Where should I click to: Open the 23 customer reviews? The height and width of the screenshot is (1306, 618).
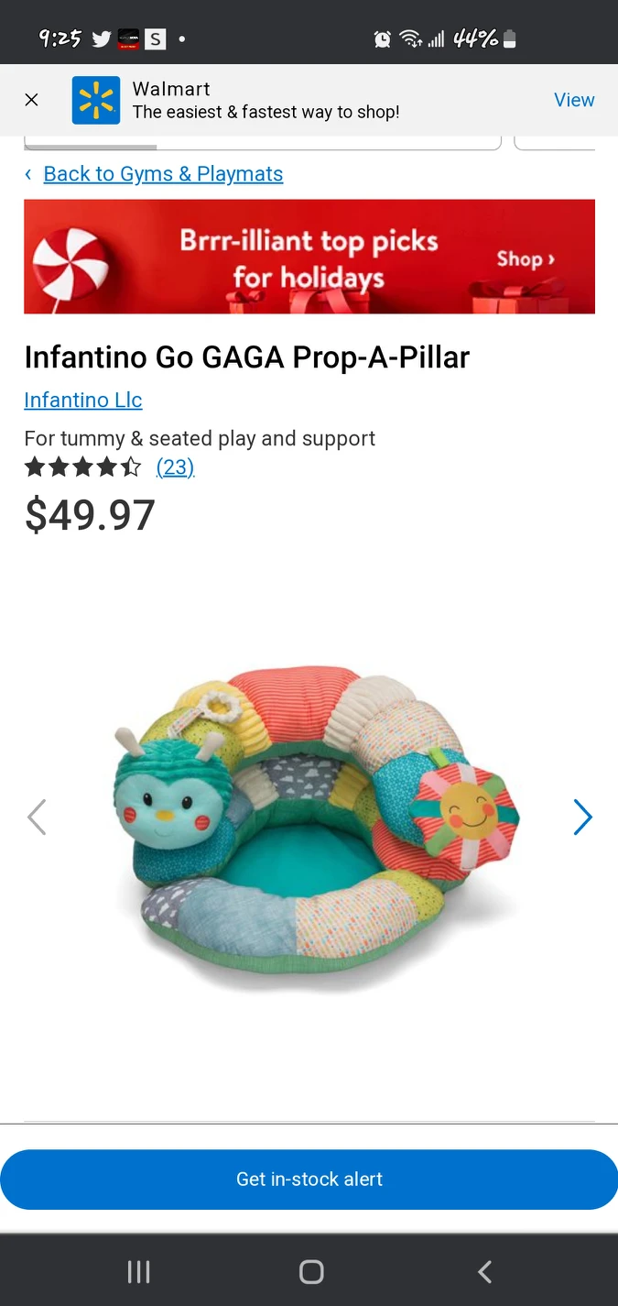click(x=175, y=467)
